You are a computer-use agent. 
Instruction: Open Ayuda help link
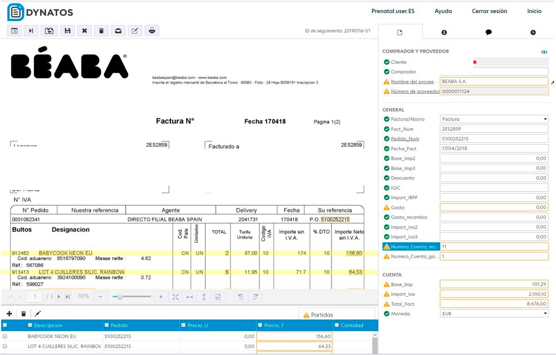pyautogui.click(x=443, y=11)
